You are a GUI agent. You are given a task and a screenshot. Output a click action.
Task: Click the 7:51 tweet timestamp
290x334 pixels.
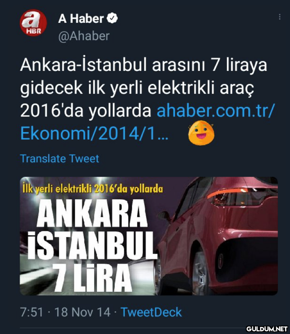click(32, 312)
